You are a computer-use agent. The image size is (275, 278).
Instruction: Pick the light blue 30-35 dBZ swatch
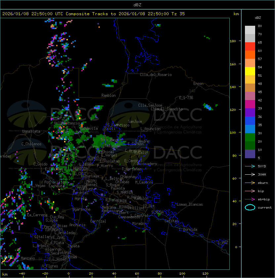coord(250,129)
